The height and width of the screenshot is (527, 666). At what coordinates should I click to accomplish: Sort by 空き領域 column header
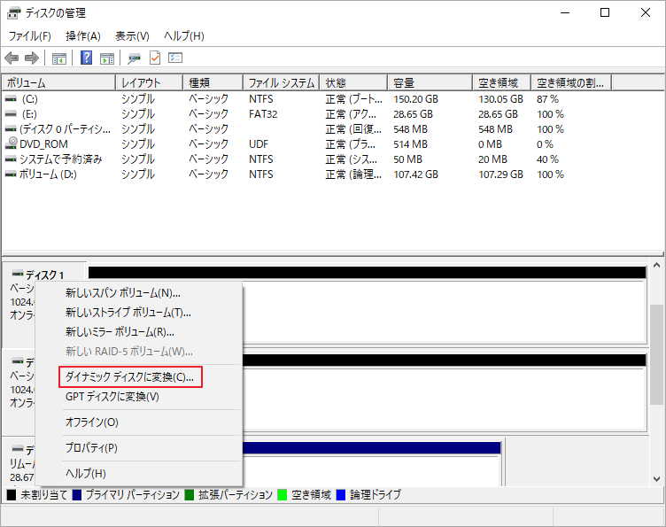(502, 82)
